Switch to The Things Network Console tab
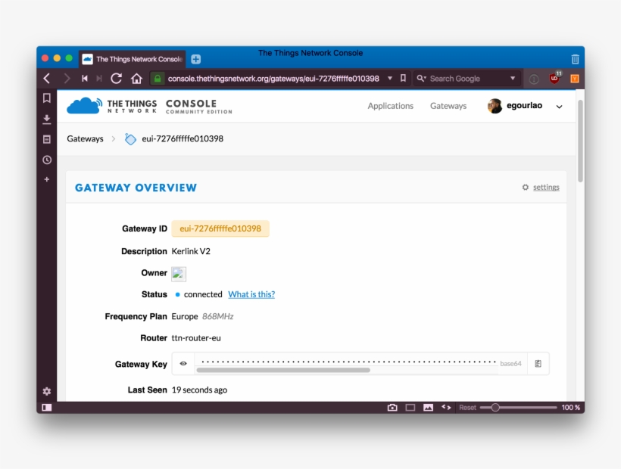Screen dimensions: 621x469 (132, 59)
